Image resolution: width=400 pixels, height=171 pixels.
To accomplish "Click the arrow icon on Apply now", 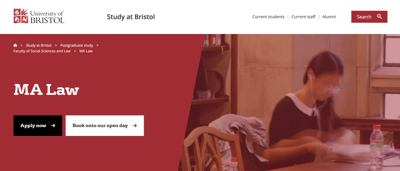I will (x=53, y=126).
